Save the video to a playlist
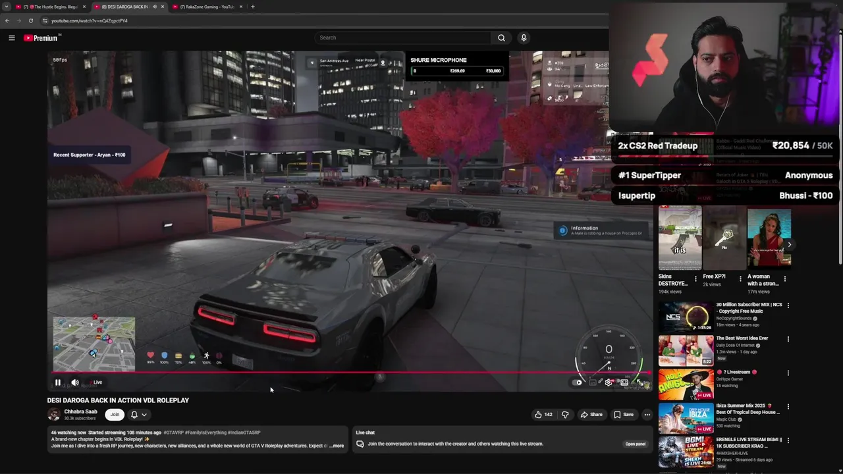The height and width of the screenshot is (474, 843). pyautogui.click(x=623, y=415)
